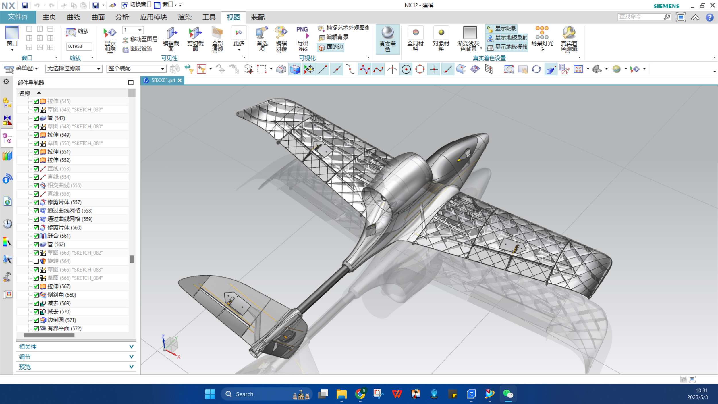Uncheck the 缝合 (561) feature checkbox
718x404 pixels.
36,236
